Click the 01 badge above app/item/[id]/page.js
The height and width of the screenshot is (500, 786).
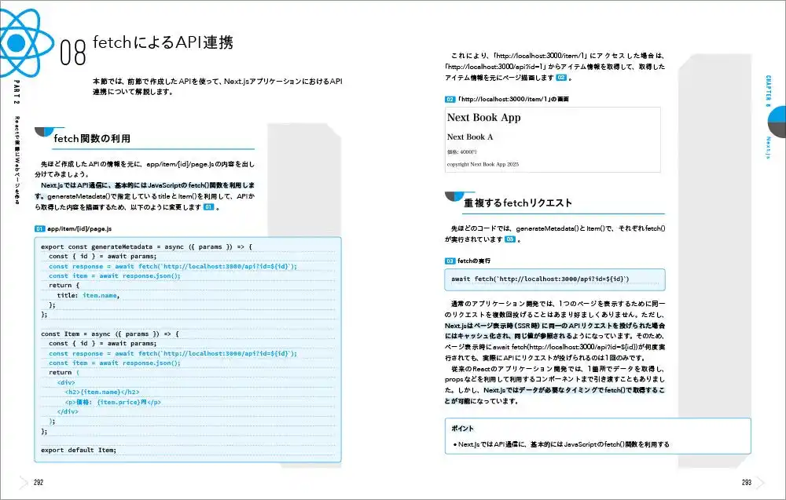click(x=39, y=228)
